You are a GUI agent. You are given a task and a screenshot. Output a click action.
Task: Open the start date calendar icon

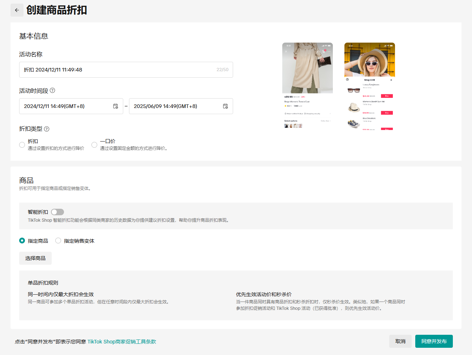click(x=116, y=106)
